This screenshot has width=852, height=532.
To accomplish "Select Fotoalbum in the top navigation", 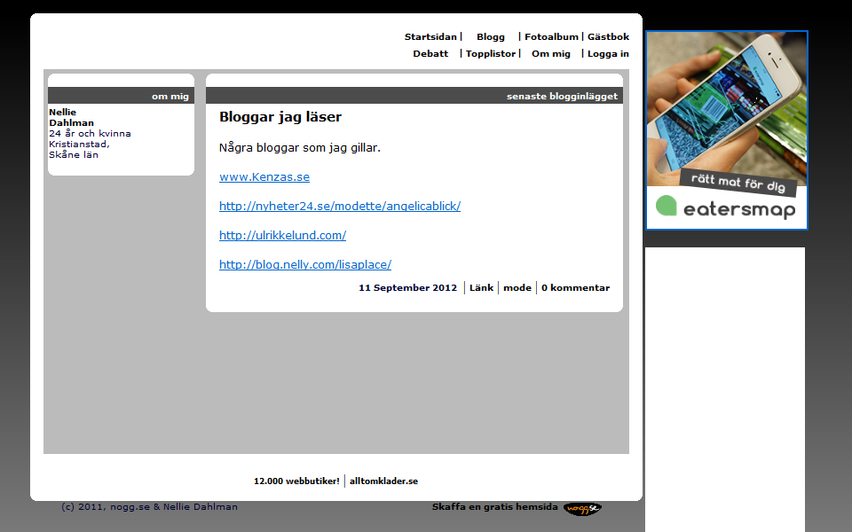I will [x=550, y=37].
